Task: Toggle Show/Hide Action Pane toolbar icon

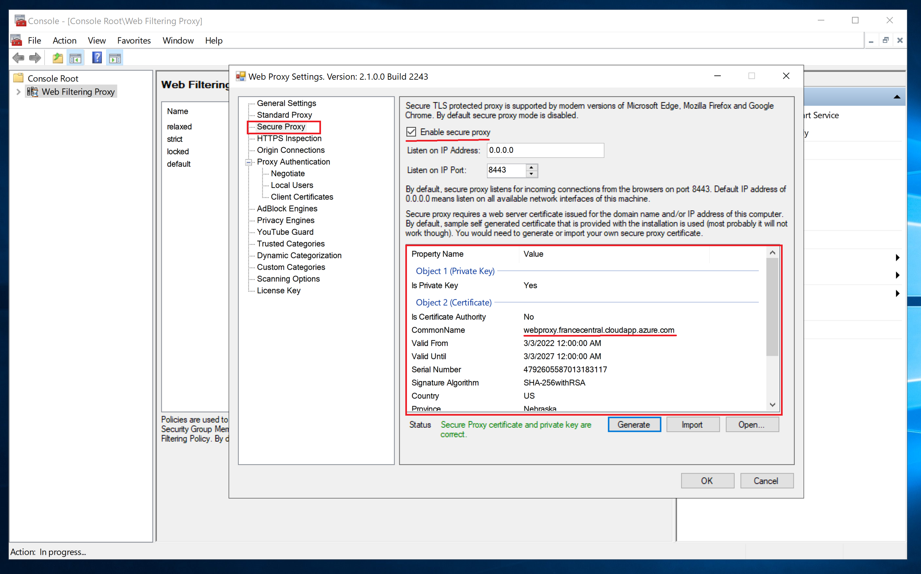Action: [115, 58]
